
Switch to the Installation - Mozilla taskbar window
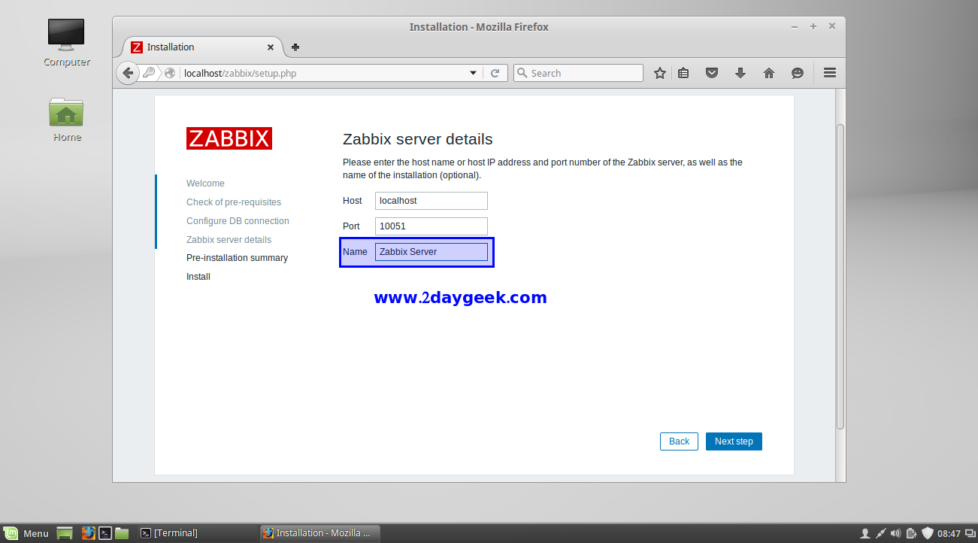(x=319, y=533)
